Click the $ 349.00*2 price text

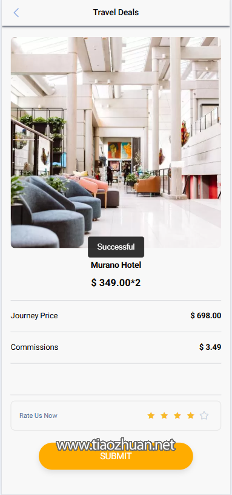coord(116,283)
